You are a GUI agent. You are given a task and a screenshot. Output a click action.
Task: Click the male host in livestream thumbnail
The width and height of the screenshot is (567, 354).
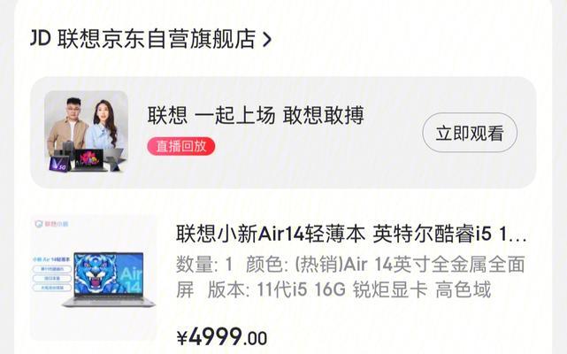(x=68, y=125)
